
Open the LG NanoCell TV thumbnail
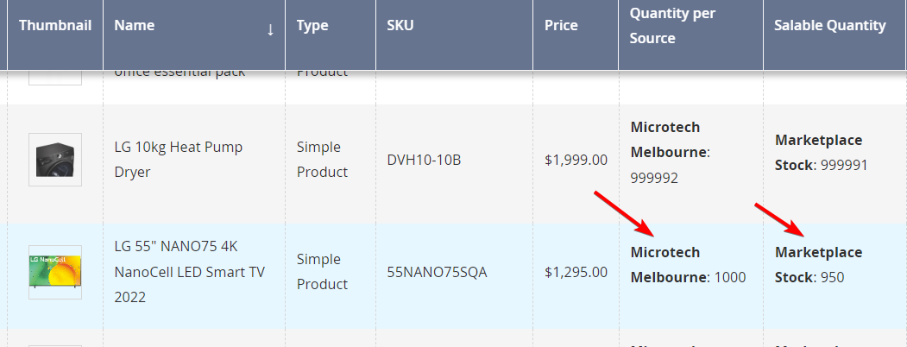55,272
